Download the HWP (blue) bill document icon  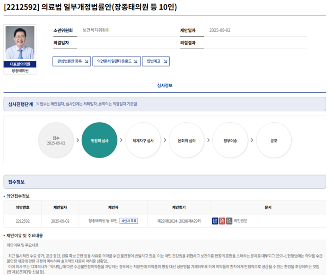[215, 221]
